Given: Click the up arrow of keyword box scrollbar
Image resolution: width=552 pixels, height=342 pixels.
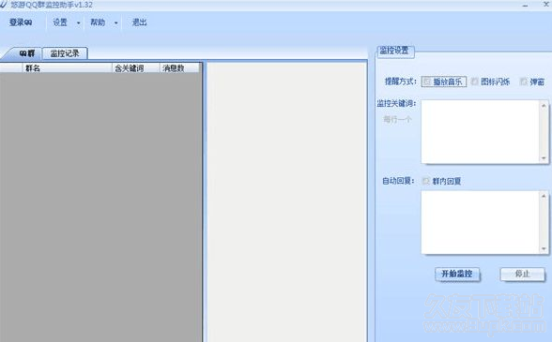Looking at the screenshot, I should (x=544, y=105).
